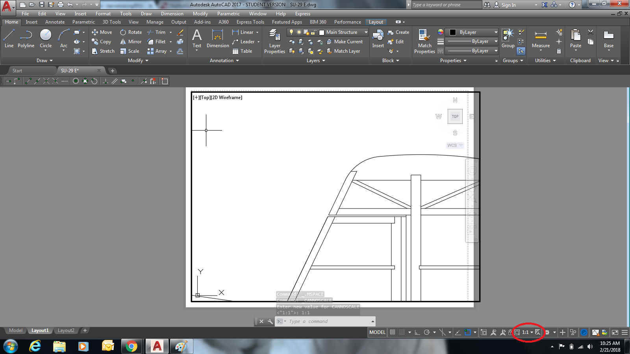Select the Polyline tool
Viewport: 630px width, 354px height.
26,39
